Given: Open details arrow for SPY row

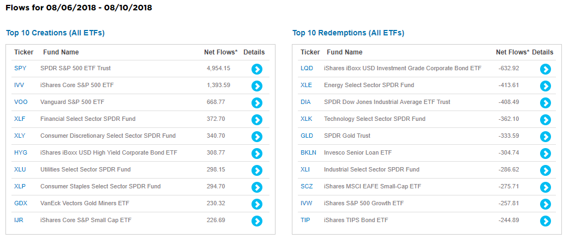Looking at the screenshot, I should (x=257, y=69).
